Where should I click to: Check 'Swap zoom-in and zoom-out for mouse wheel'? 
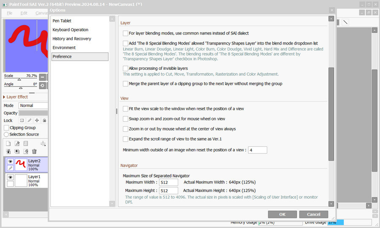(125, 119)
